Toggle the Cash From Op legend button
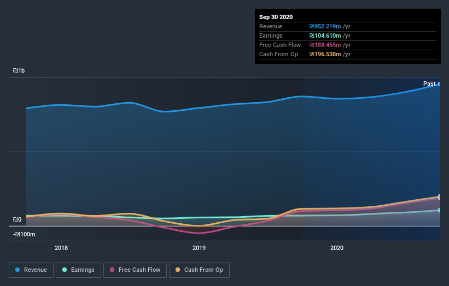This screenshot has width=449, height=286. tap(199, 270)
